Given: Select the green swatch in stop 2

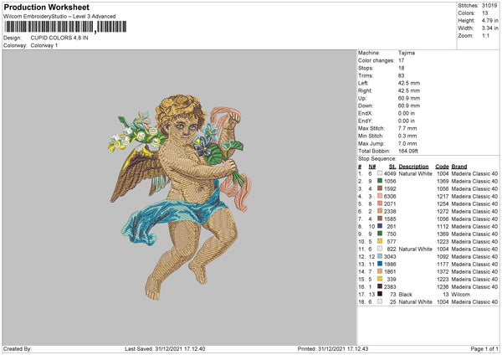Looking at the screenshot, I should pos(380,181).
